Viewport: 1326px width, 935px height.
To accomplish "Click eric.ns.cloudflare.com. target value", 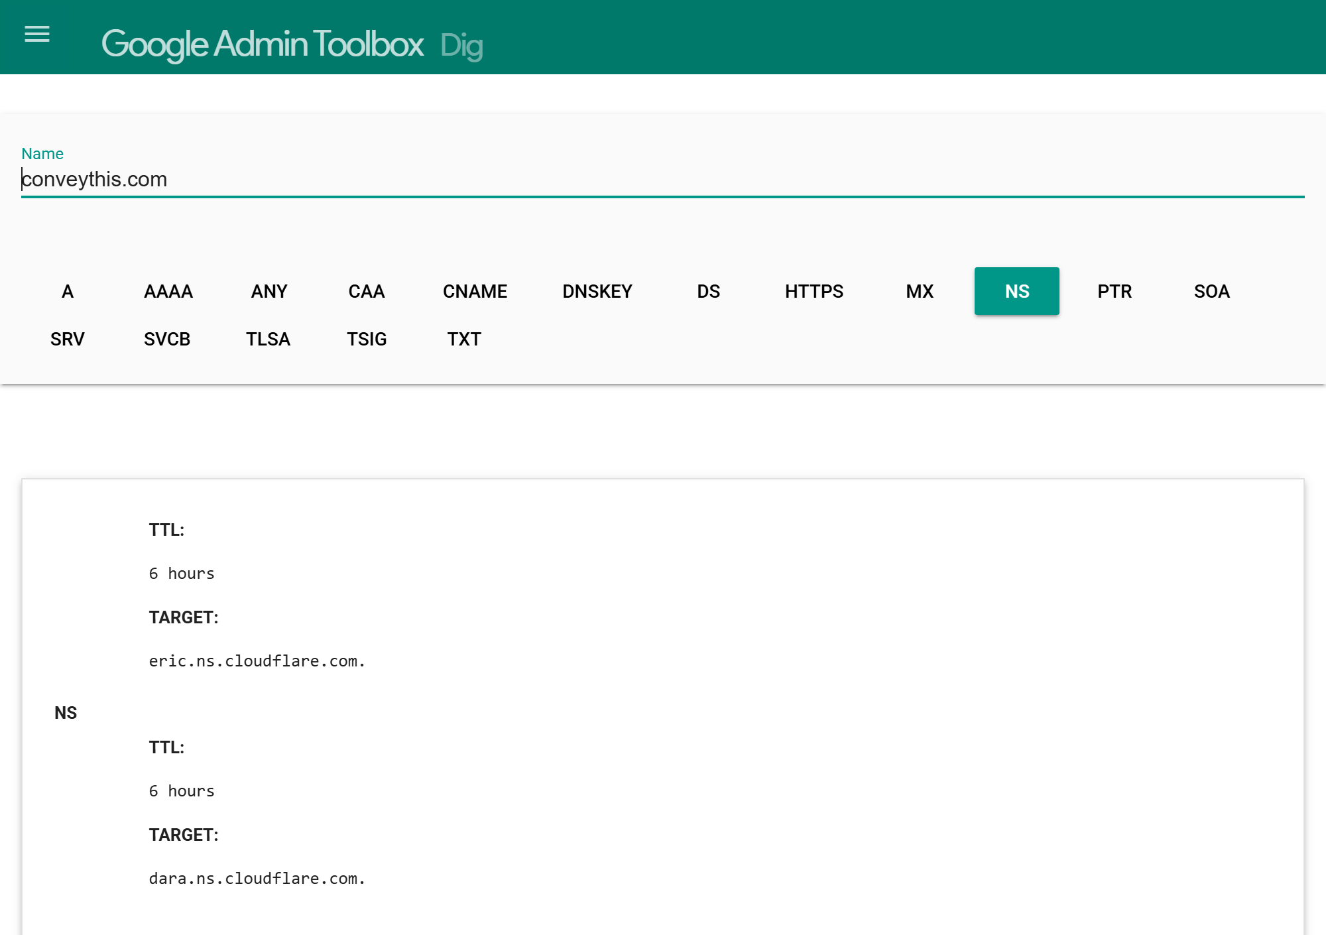I will (257, 661).
